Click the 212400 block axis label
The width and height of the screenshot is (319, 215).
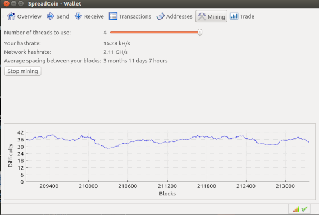[246, 186]
